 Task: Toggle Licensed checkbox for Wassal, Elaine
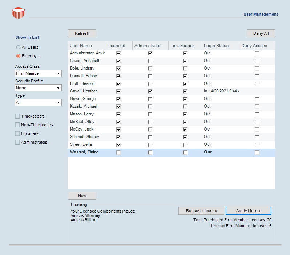pos(118,152)
